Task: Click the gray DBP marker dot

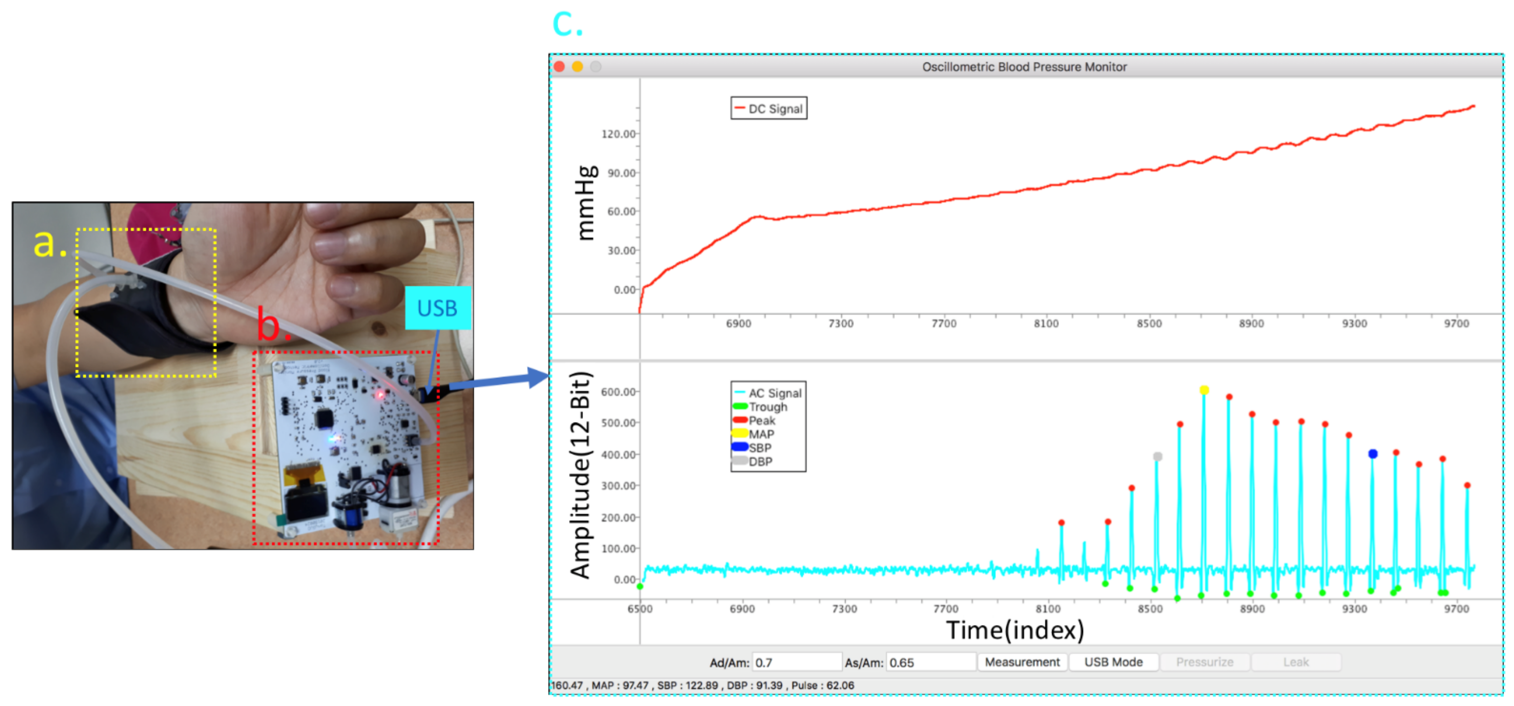Action: click(x=1157, y=456)
